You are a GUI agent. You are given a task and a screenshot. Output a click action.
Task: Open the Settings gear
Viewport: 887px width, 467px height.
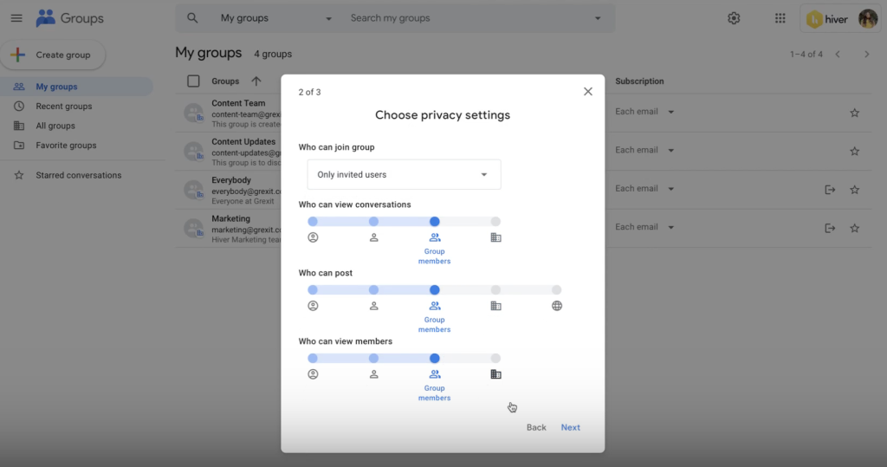(x=734, y=18)
